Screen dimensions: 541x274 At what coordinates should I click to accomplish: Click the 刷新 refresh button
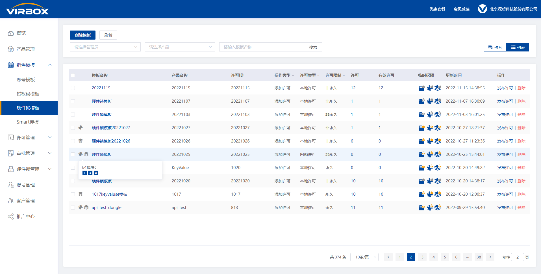tap(108, 35)
